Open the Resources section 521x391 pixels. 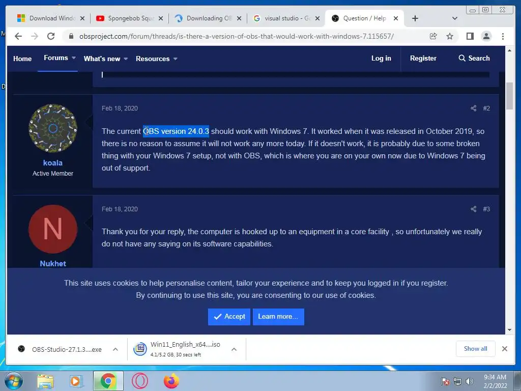point(153,59)
